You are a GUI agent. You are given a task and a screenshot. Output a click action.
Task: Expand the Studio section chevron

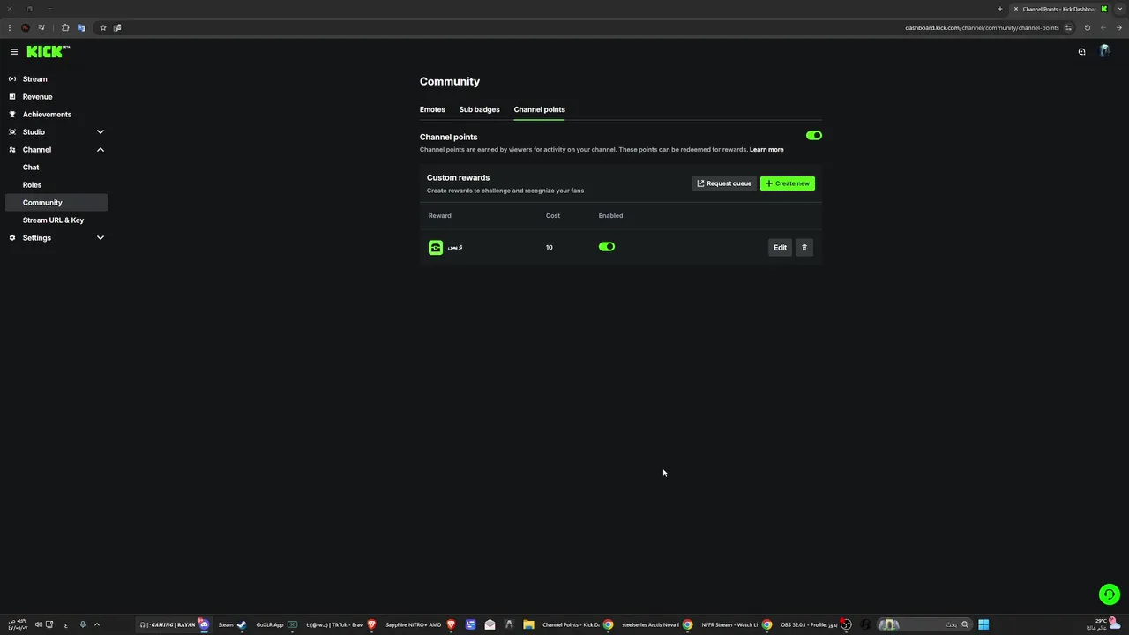click(x=101, y=132)
